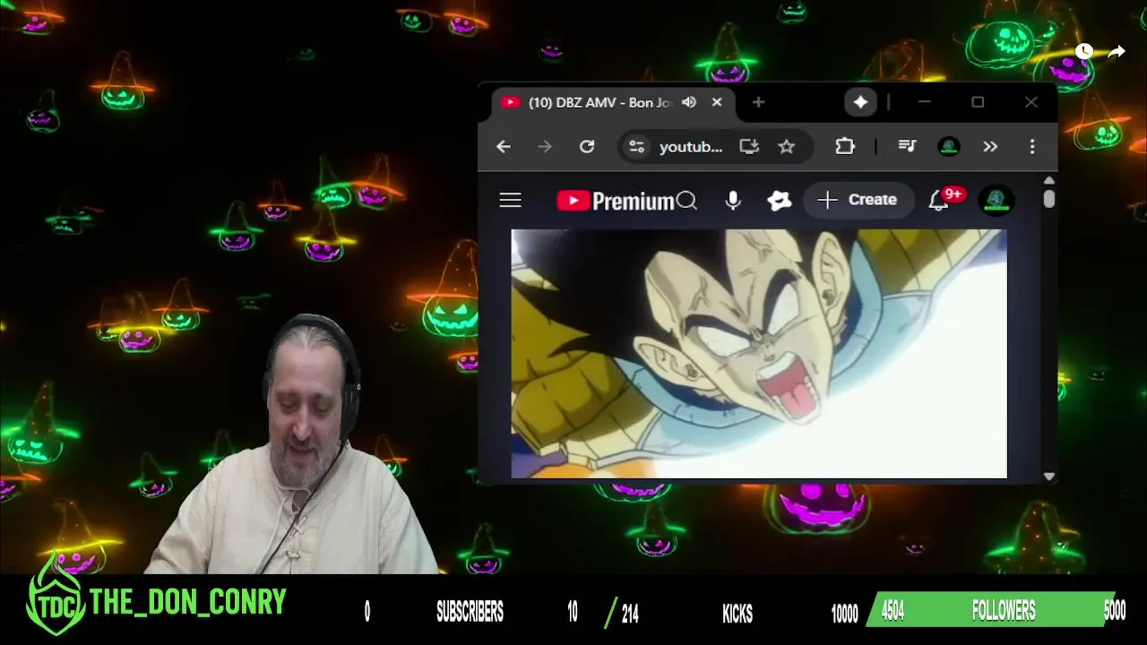Click THE_DON_CONRY channel name text

click(188, 602)
